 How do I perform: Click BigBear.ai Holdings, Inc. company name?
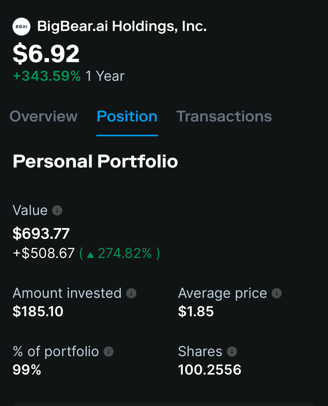[x=122, y=26]
